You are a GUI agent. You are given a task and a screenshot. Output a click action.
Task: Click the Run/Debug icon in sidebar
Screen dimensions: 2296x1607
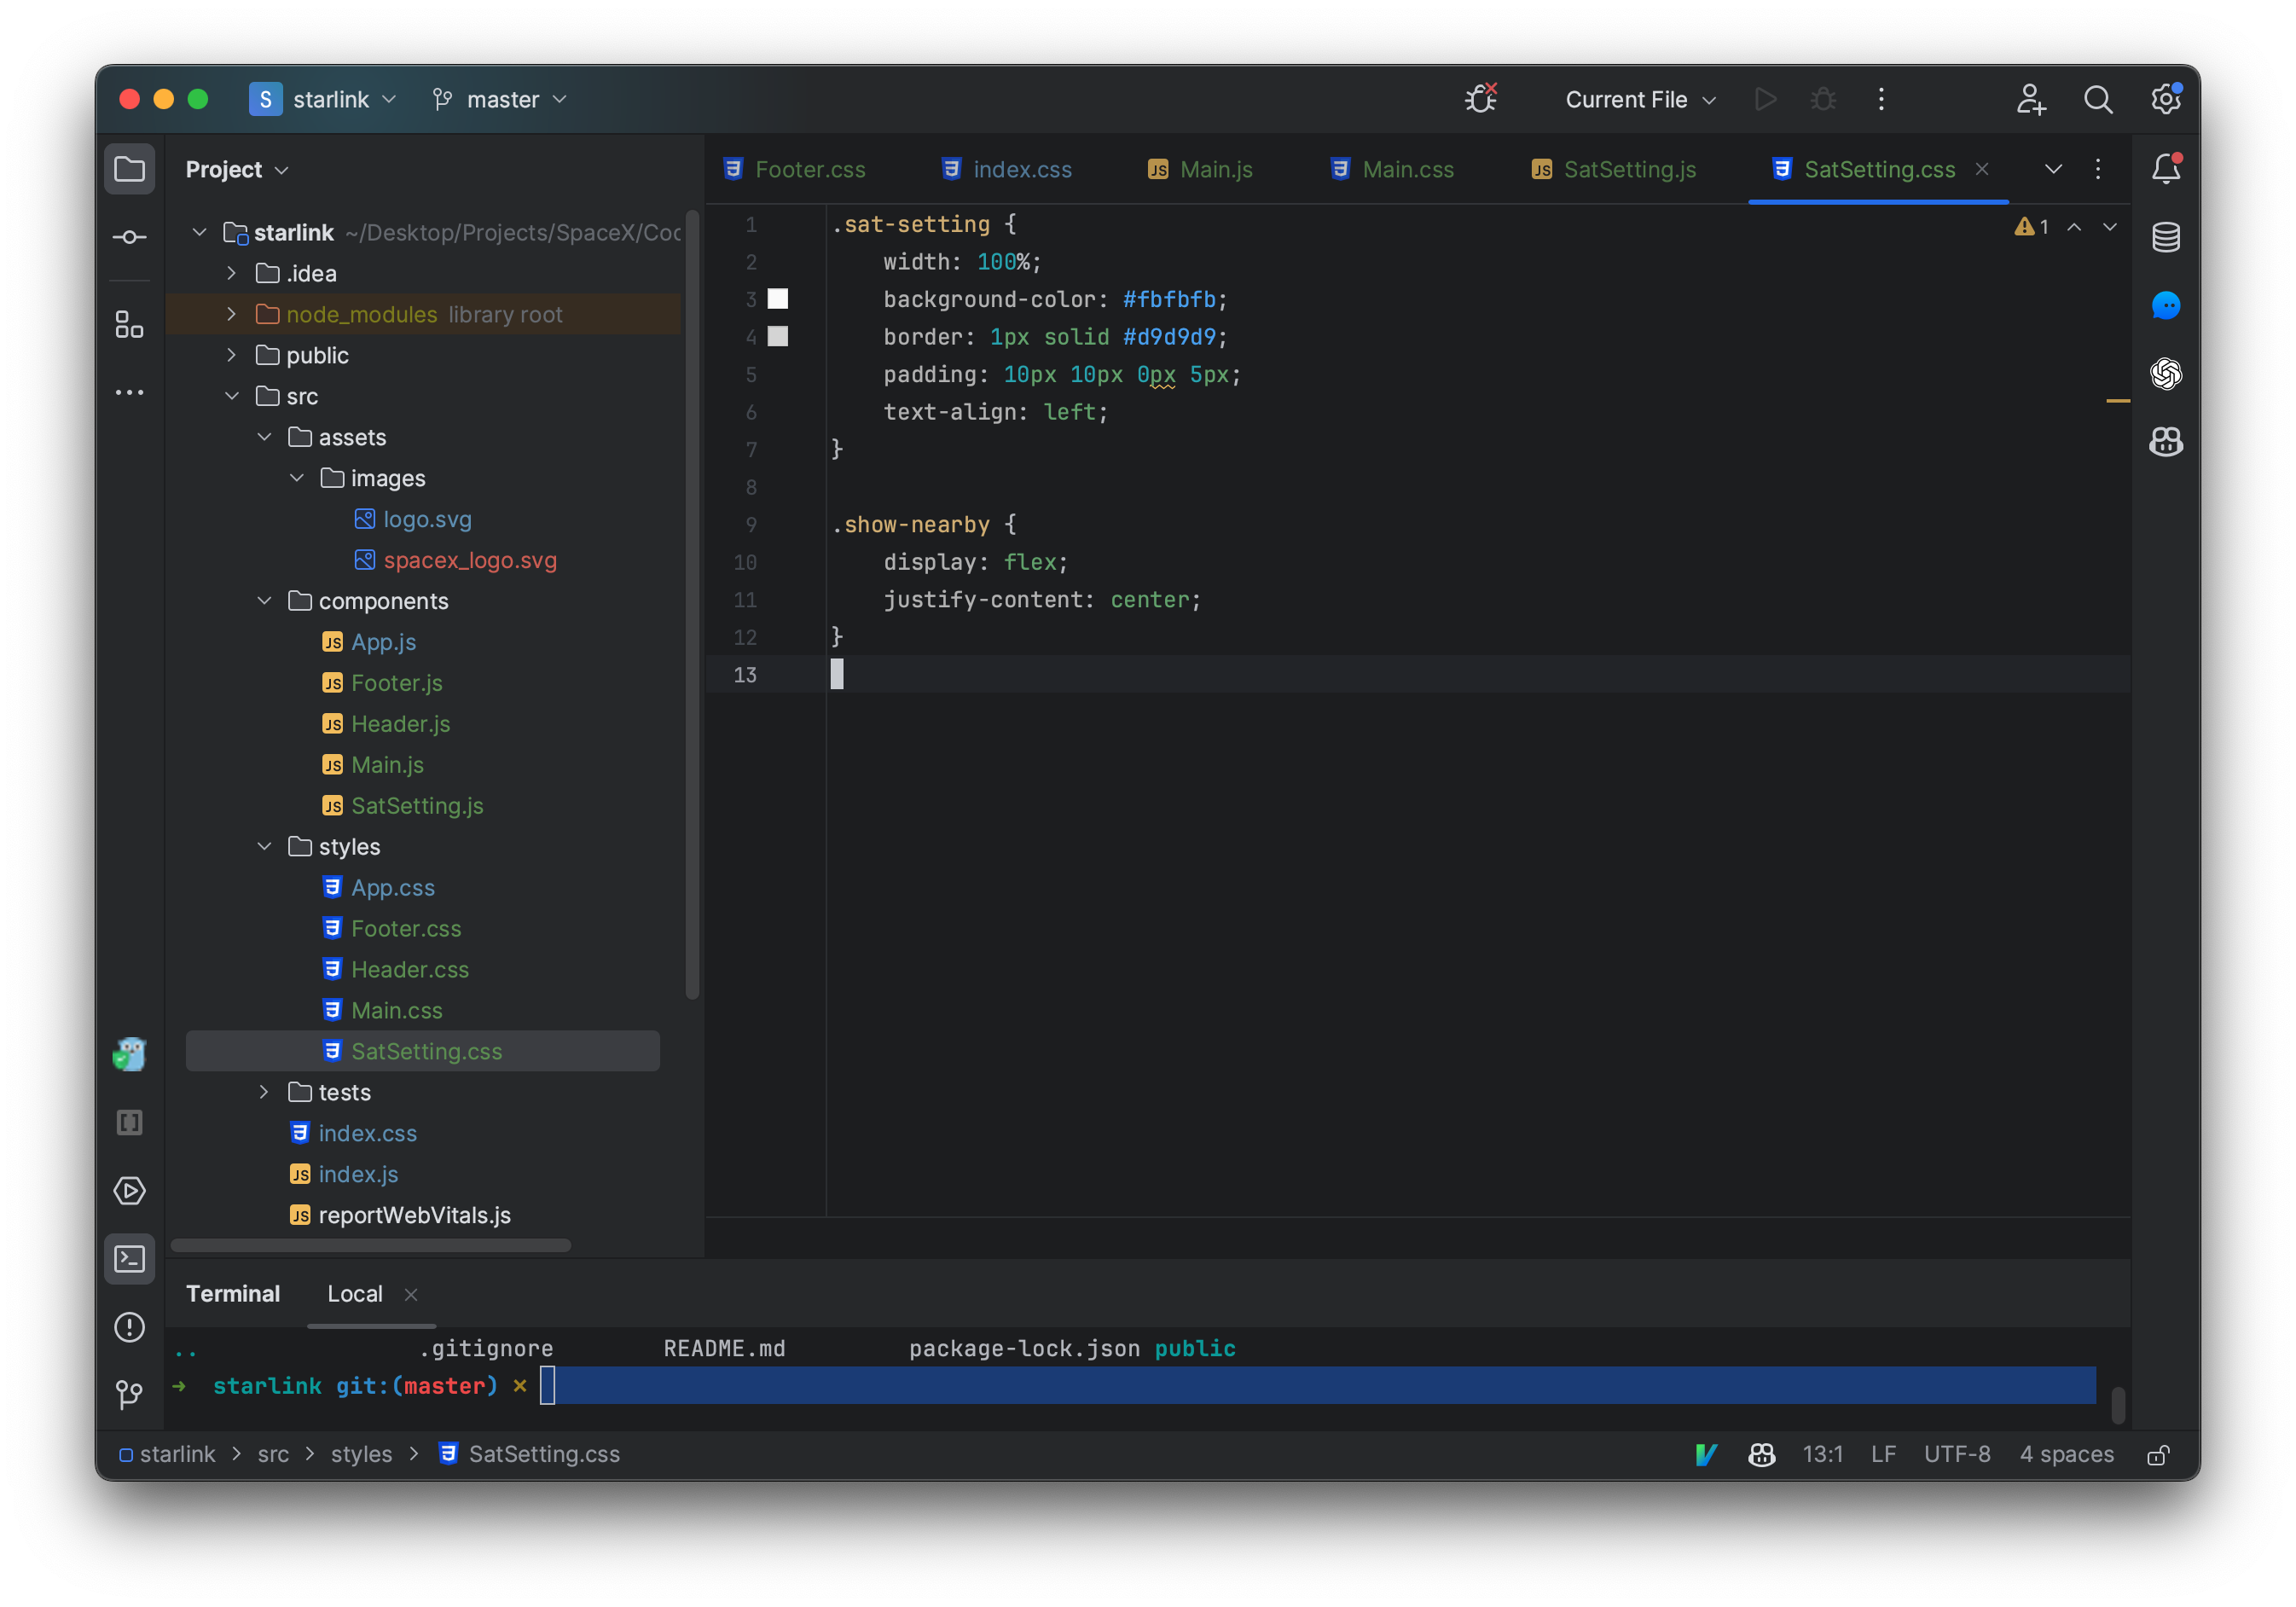point(130,1192)
